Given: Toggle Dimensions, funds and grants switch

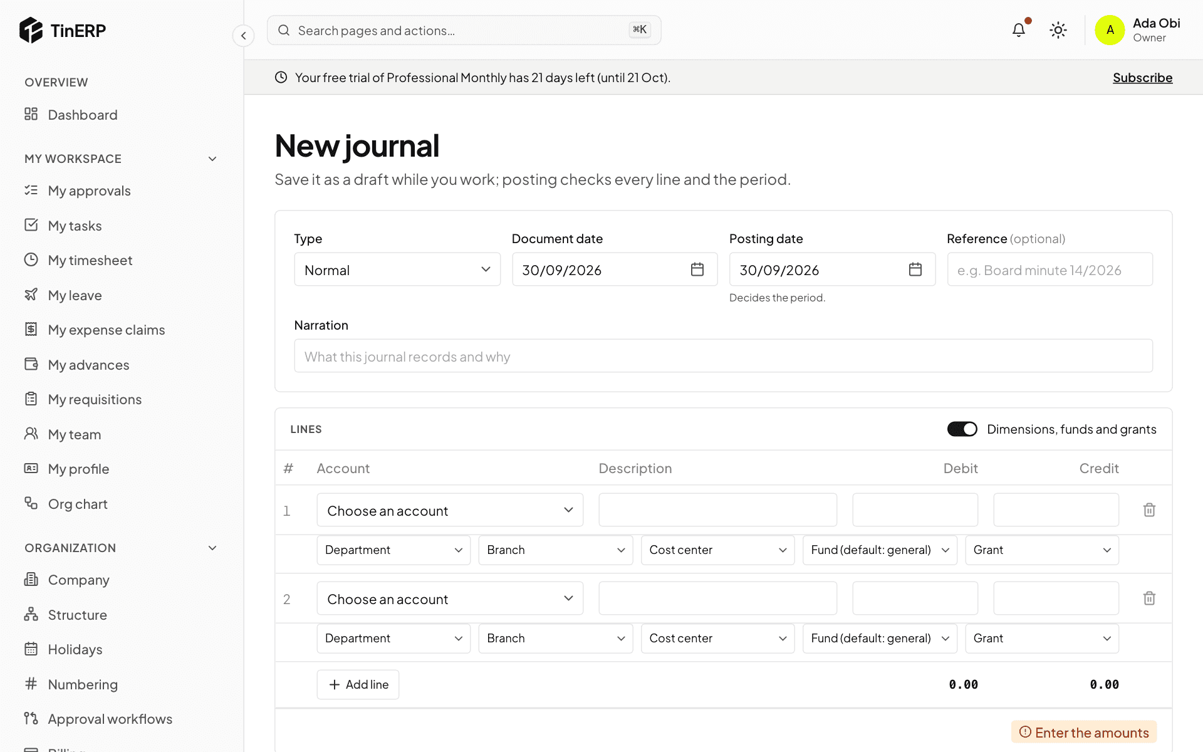Looking at the screenshot, I should [962, 429].
